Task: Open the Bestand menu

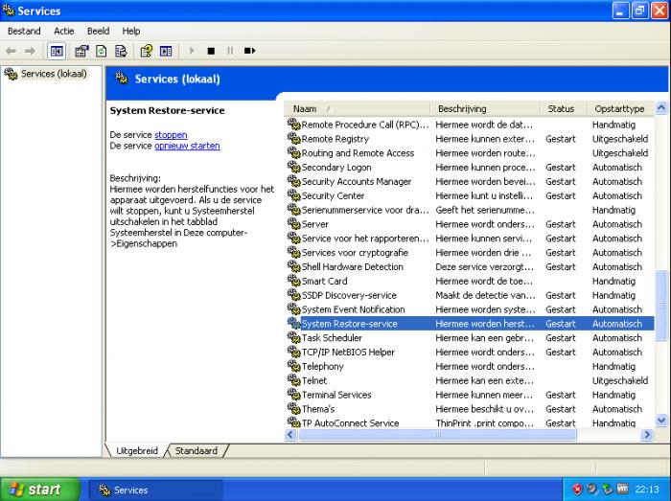Action: click(x=24, y=32)
